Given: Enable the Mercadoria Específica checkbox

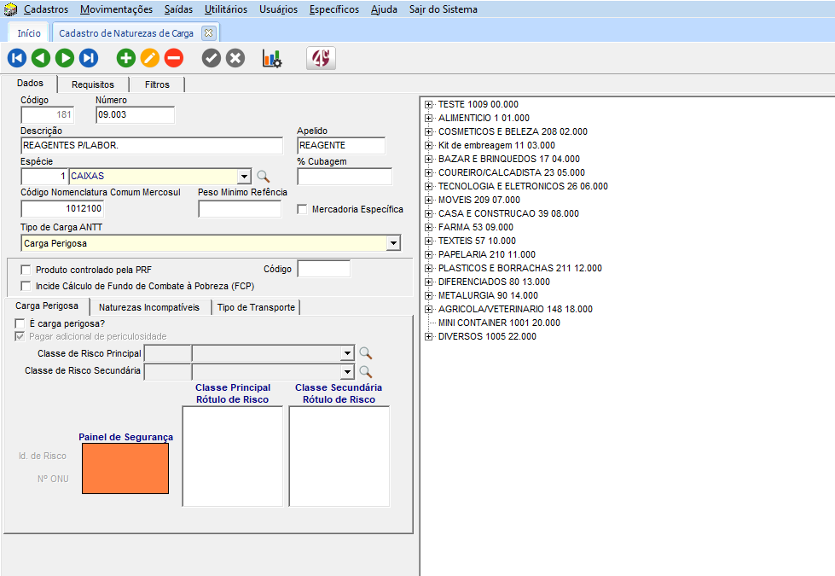Looking at the screenshot, I should point(302,209).
